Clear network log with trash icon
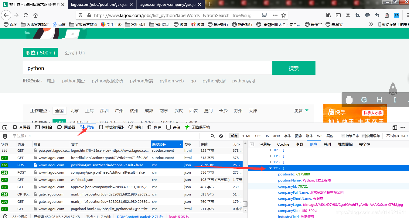This screenshot has height=218, width=409. point(5,136)
